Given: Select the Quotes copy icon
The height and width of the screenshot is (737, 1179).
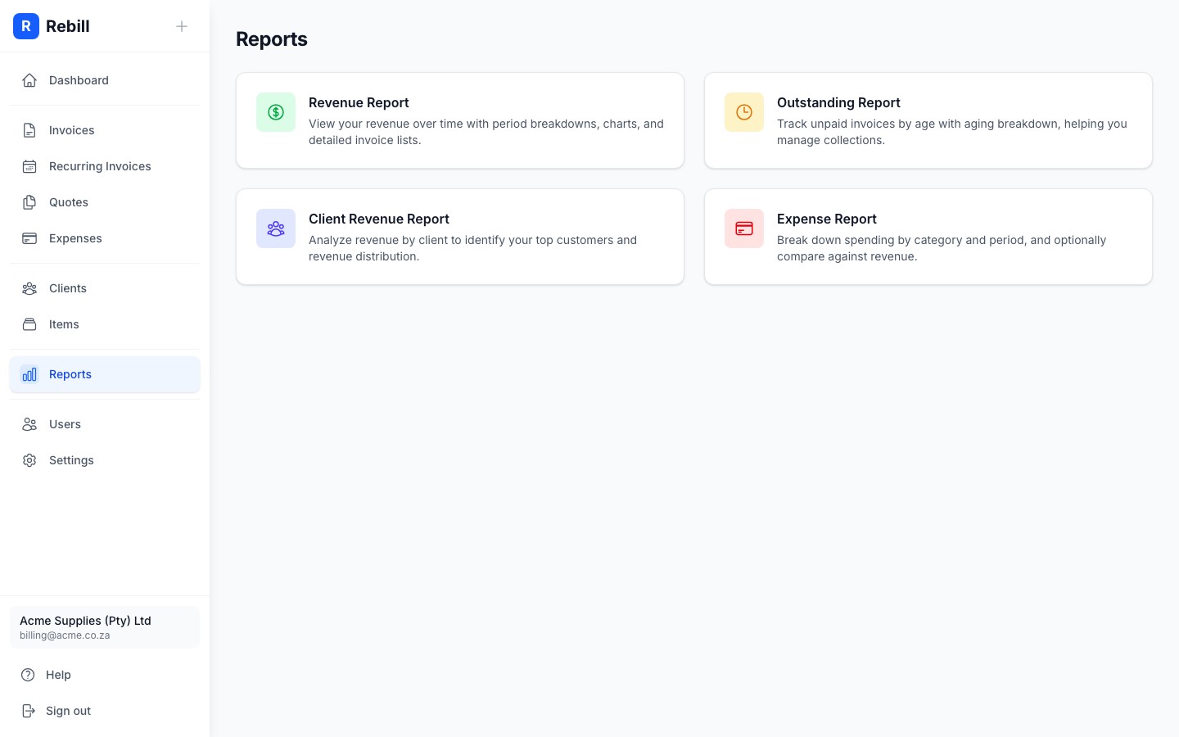Looking at the screenshot, I should (29, 202).
